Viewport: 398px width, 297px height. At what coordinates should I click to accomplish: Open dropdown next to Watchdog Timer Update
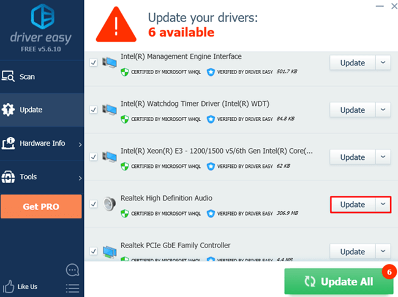point(383,110)
